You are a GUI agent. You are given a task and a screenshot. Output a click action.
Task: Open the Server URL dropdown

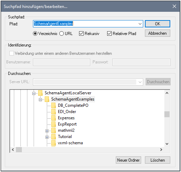pos(140,82)
